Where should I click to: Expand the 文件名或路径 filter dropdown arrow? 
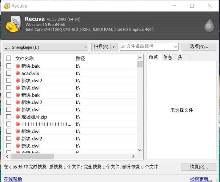point(175,47)
